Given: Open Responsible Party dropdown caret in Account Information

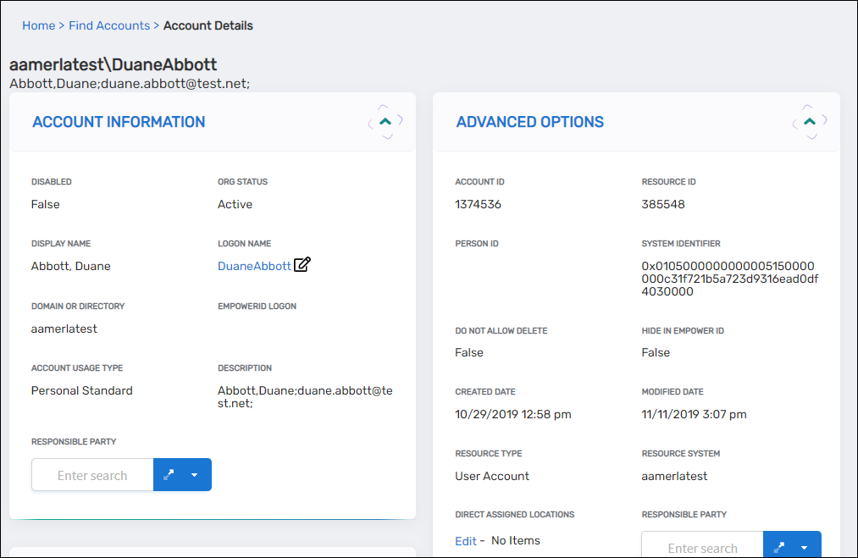Looking at the screenshot, I should pyautogui.click(x=195, y=475).
